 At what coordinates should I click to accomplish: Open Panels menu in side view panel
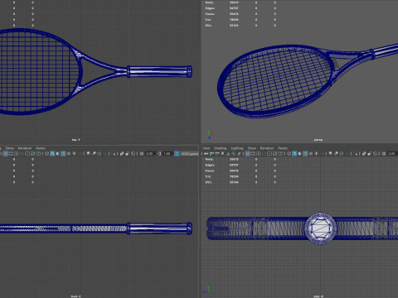[283, 148]
